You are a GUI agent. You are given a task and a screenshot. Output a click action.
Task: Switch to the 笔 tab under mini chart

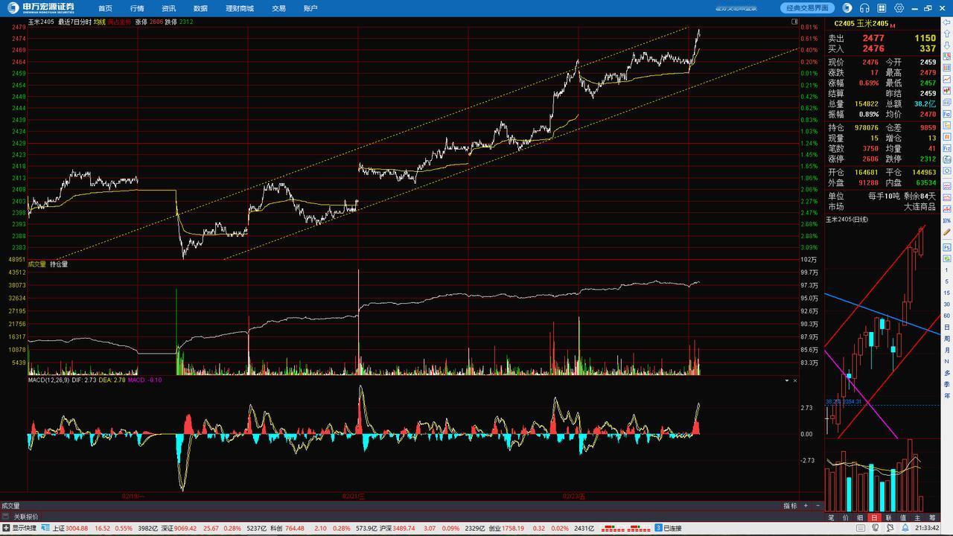[832, 517]
